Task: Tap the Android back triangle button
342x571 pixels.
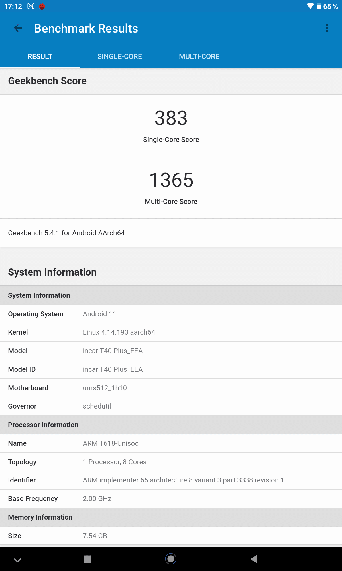Action: point(254,559)
